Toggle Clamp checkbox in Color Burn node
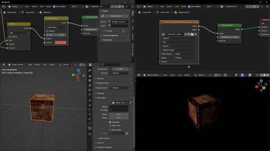 [47, 31]
